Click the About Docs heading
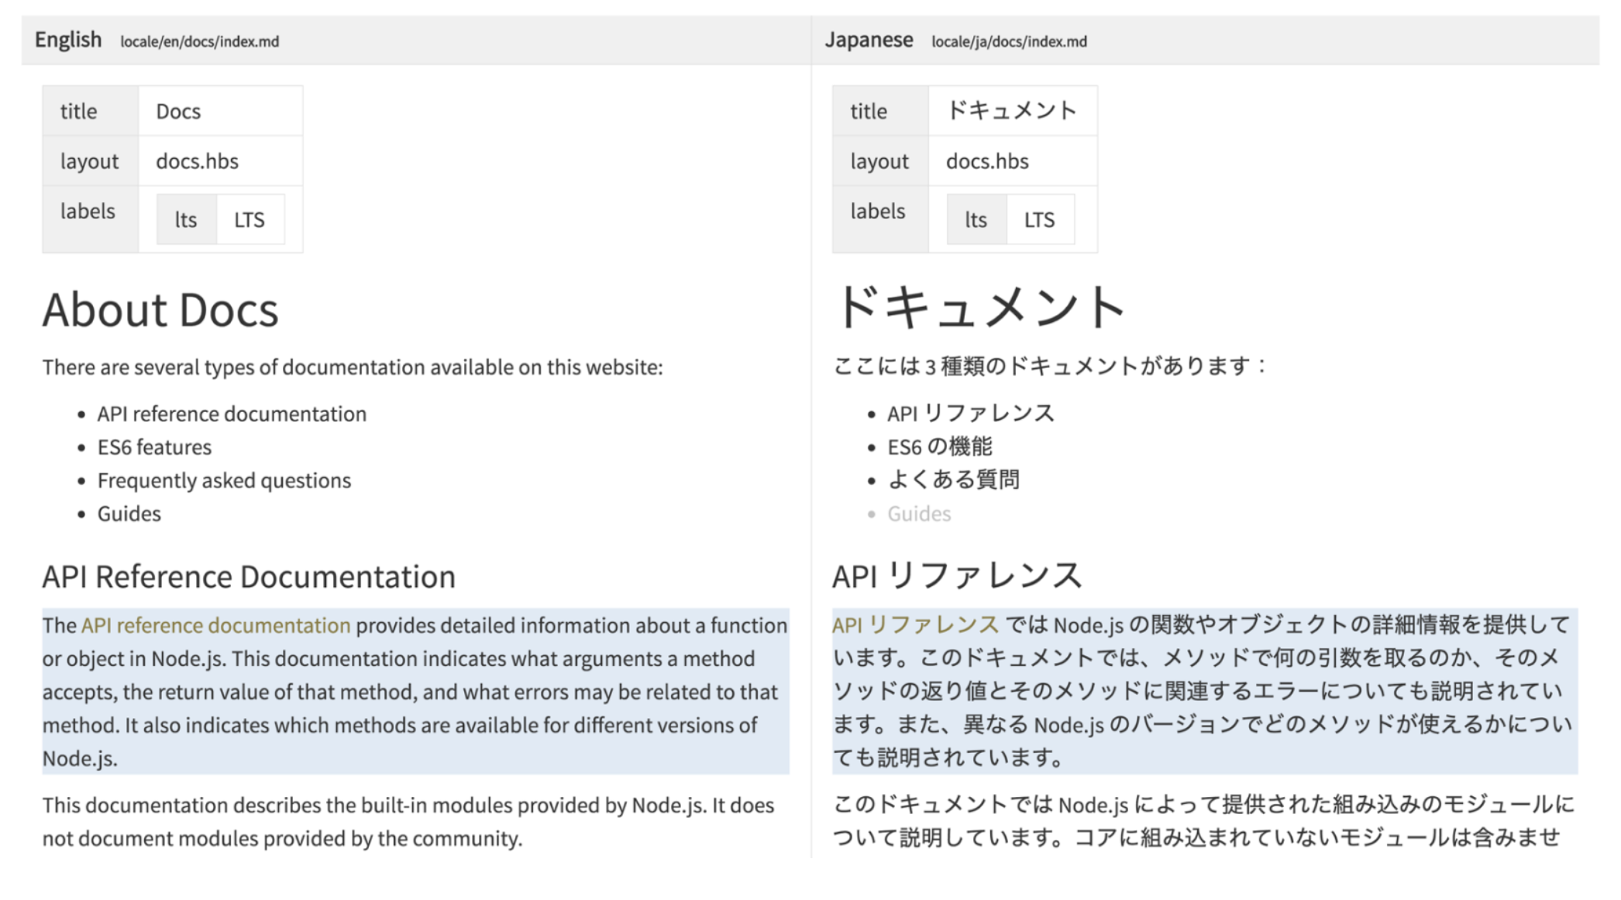Viewport: 1621px width, 900px height. (160, 310)
